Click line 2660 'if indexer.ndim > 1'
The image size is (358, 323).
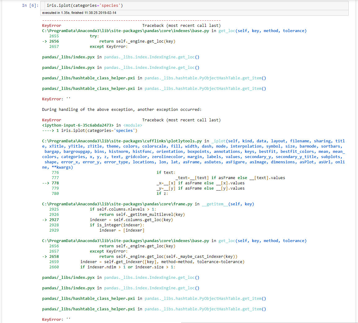[112, 267]
